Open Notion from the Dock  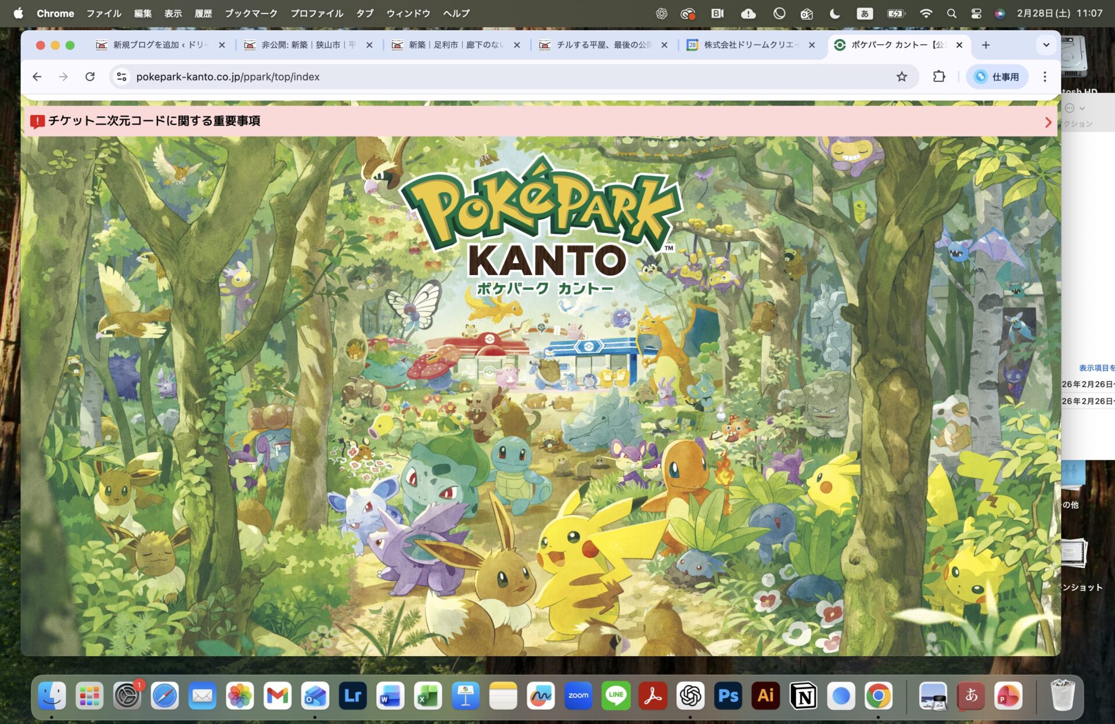pos(804,695)
